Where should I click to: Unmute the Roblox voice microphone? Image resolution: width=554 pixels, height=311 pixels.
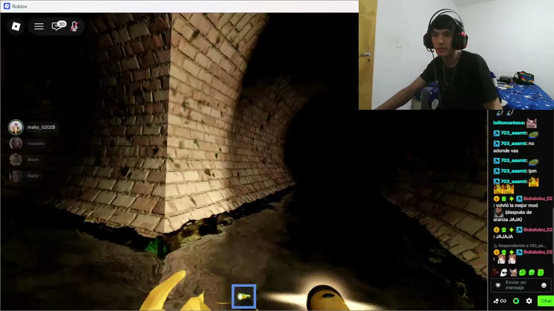click(74, 26)
